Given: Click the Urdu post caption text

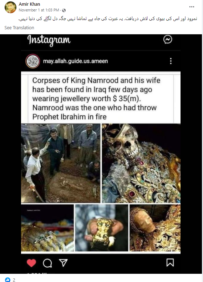Looking at the screenshot, I should [x=108, y=19].
